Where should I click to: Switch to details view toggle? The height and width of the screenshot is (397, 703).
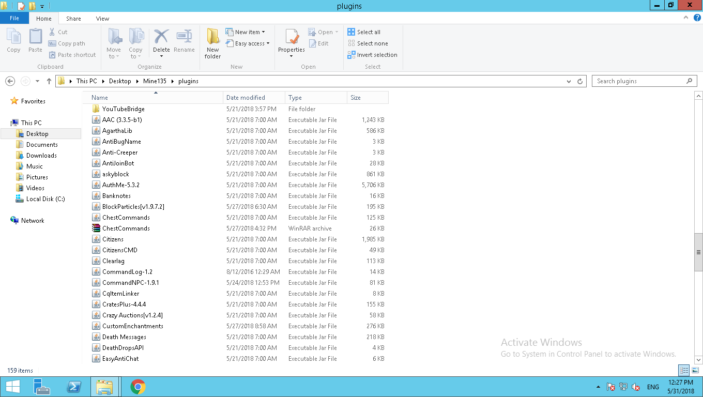[684, 370]
